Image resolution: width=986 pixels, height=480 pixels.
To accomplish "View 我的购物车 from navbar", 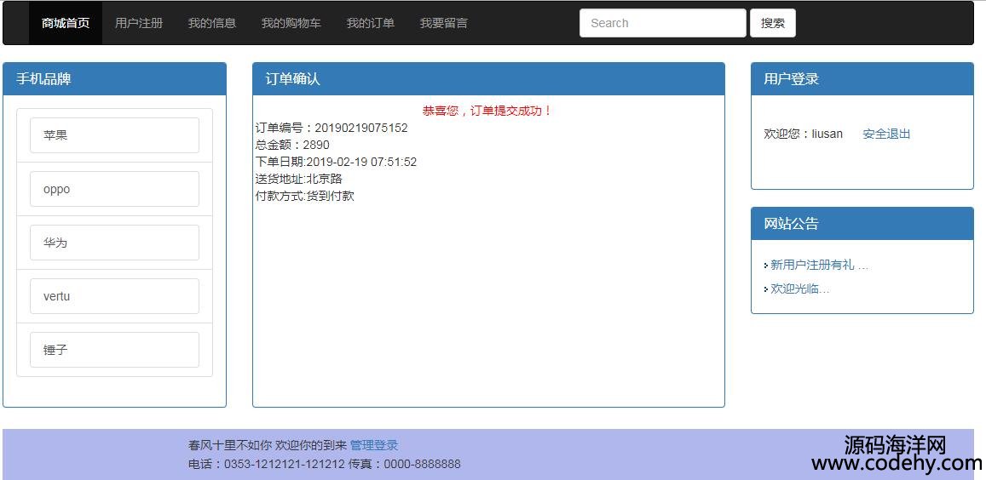I will (x=291, y=23).
